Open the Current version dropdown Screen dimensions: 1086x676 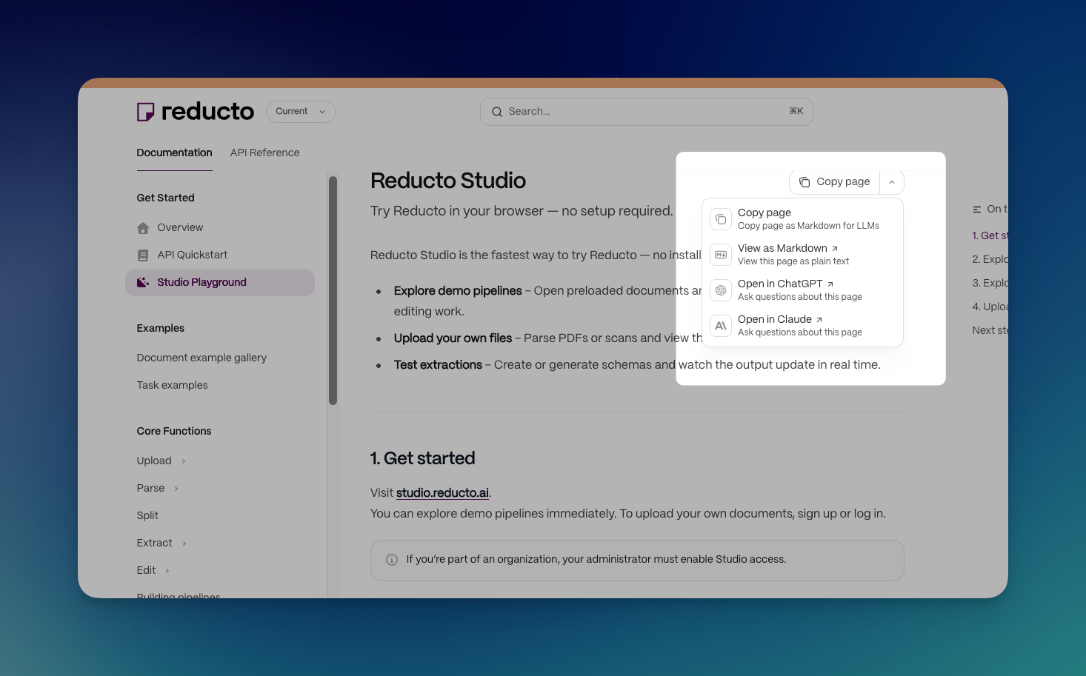[301, 112]
